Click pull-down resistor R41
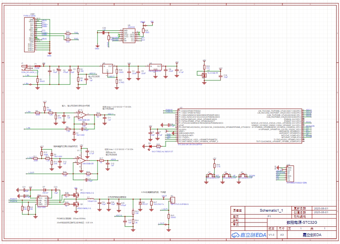The height and width of the screenshot is (244, 340). pos(22,208)
